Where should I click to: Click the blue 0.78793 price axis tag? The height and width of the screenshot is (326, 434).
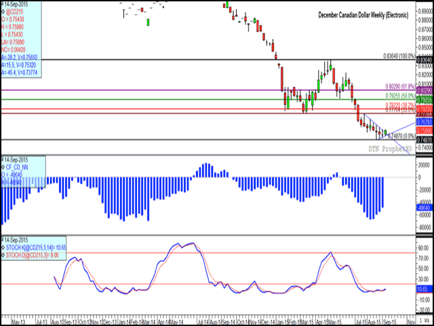click(x=425, y=122)
